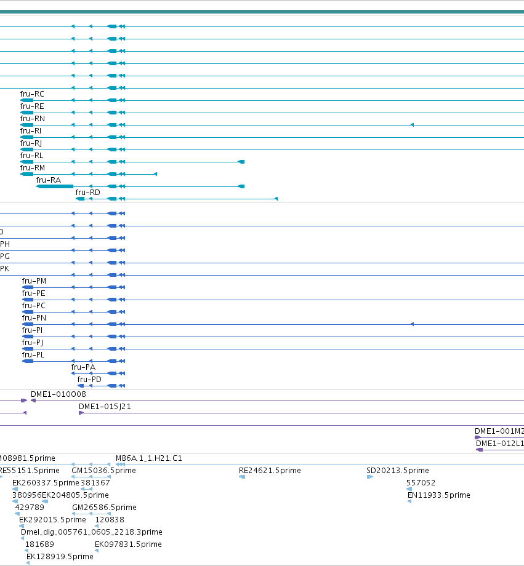
Task: Select the fru-RA transcript label
Action: [x=49, y=180]
